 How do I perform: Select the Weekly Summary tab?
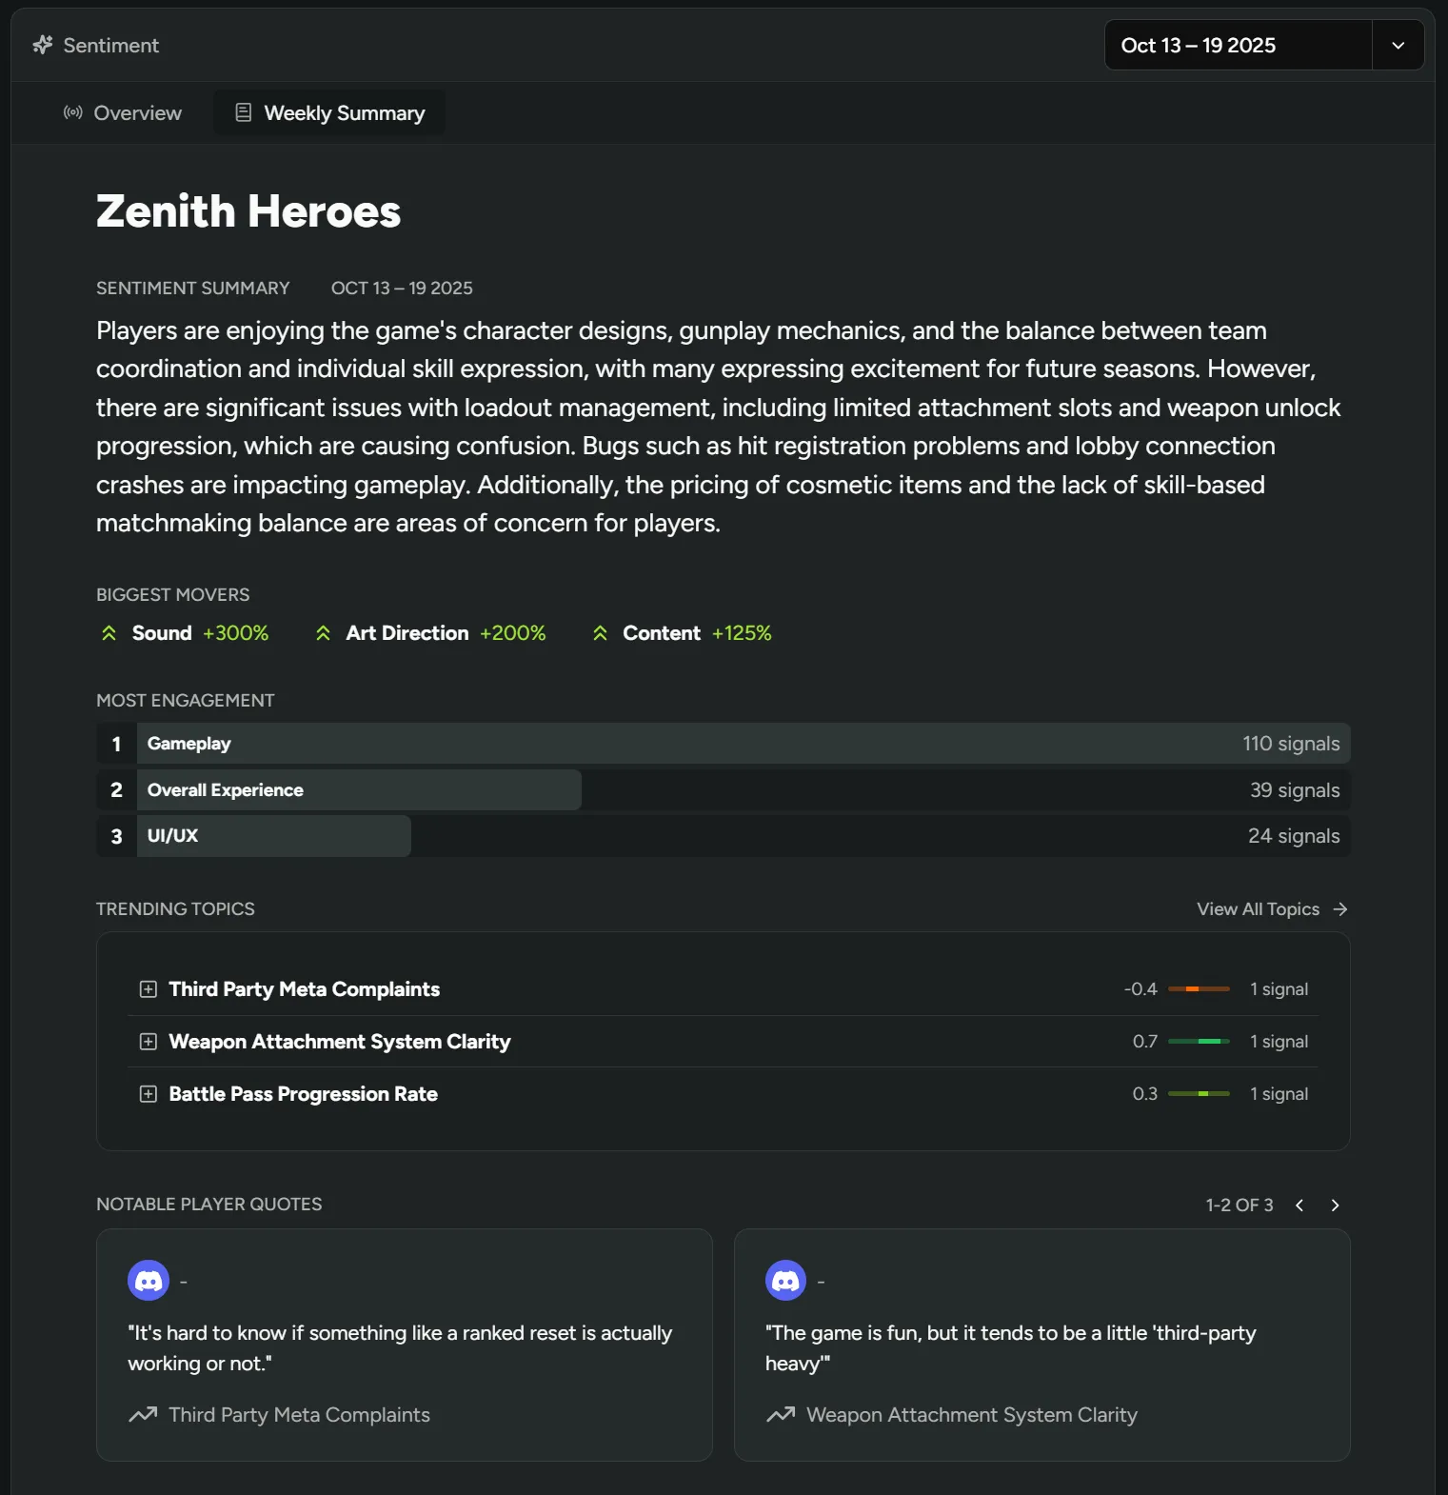tap(329, 113)
